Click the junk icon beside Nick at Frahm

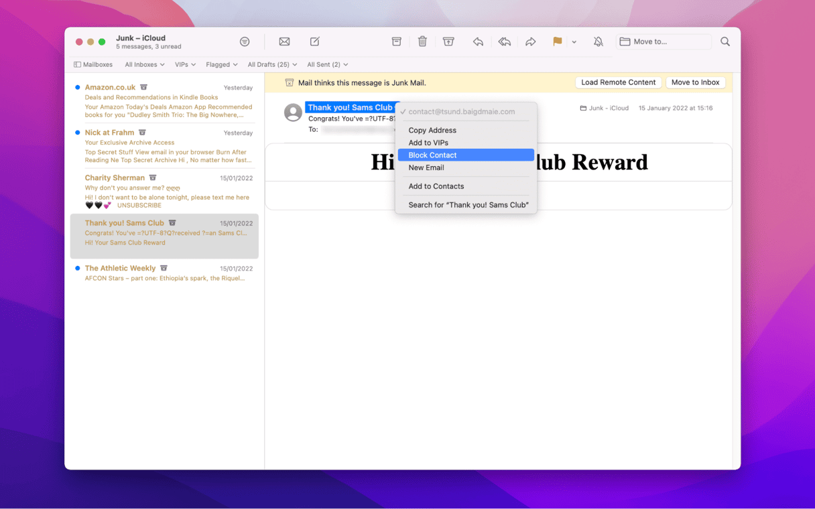[142, 133]
